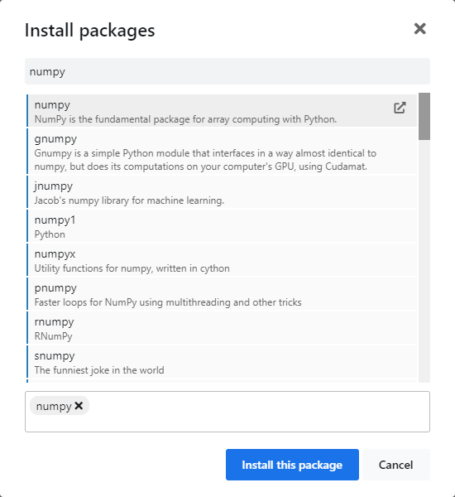Image resolution: width=455 pixels, height=497 pixels.
Task: Click the Gnumpy GPU description text
Action: pyautogui.click(x=205, y=160)
